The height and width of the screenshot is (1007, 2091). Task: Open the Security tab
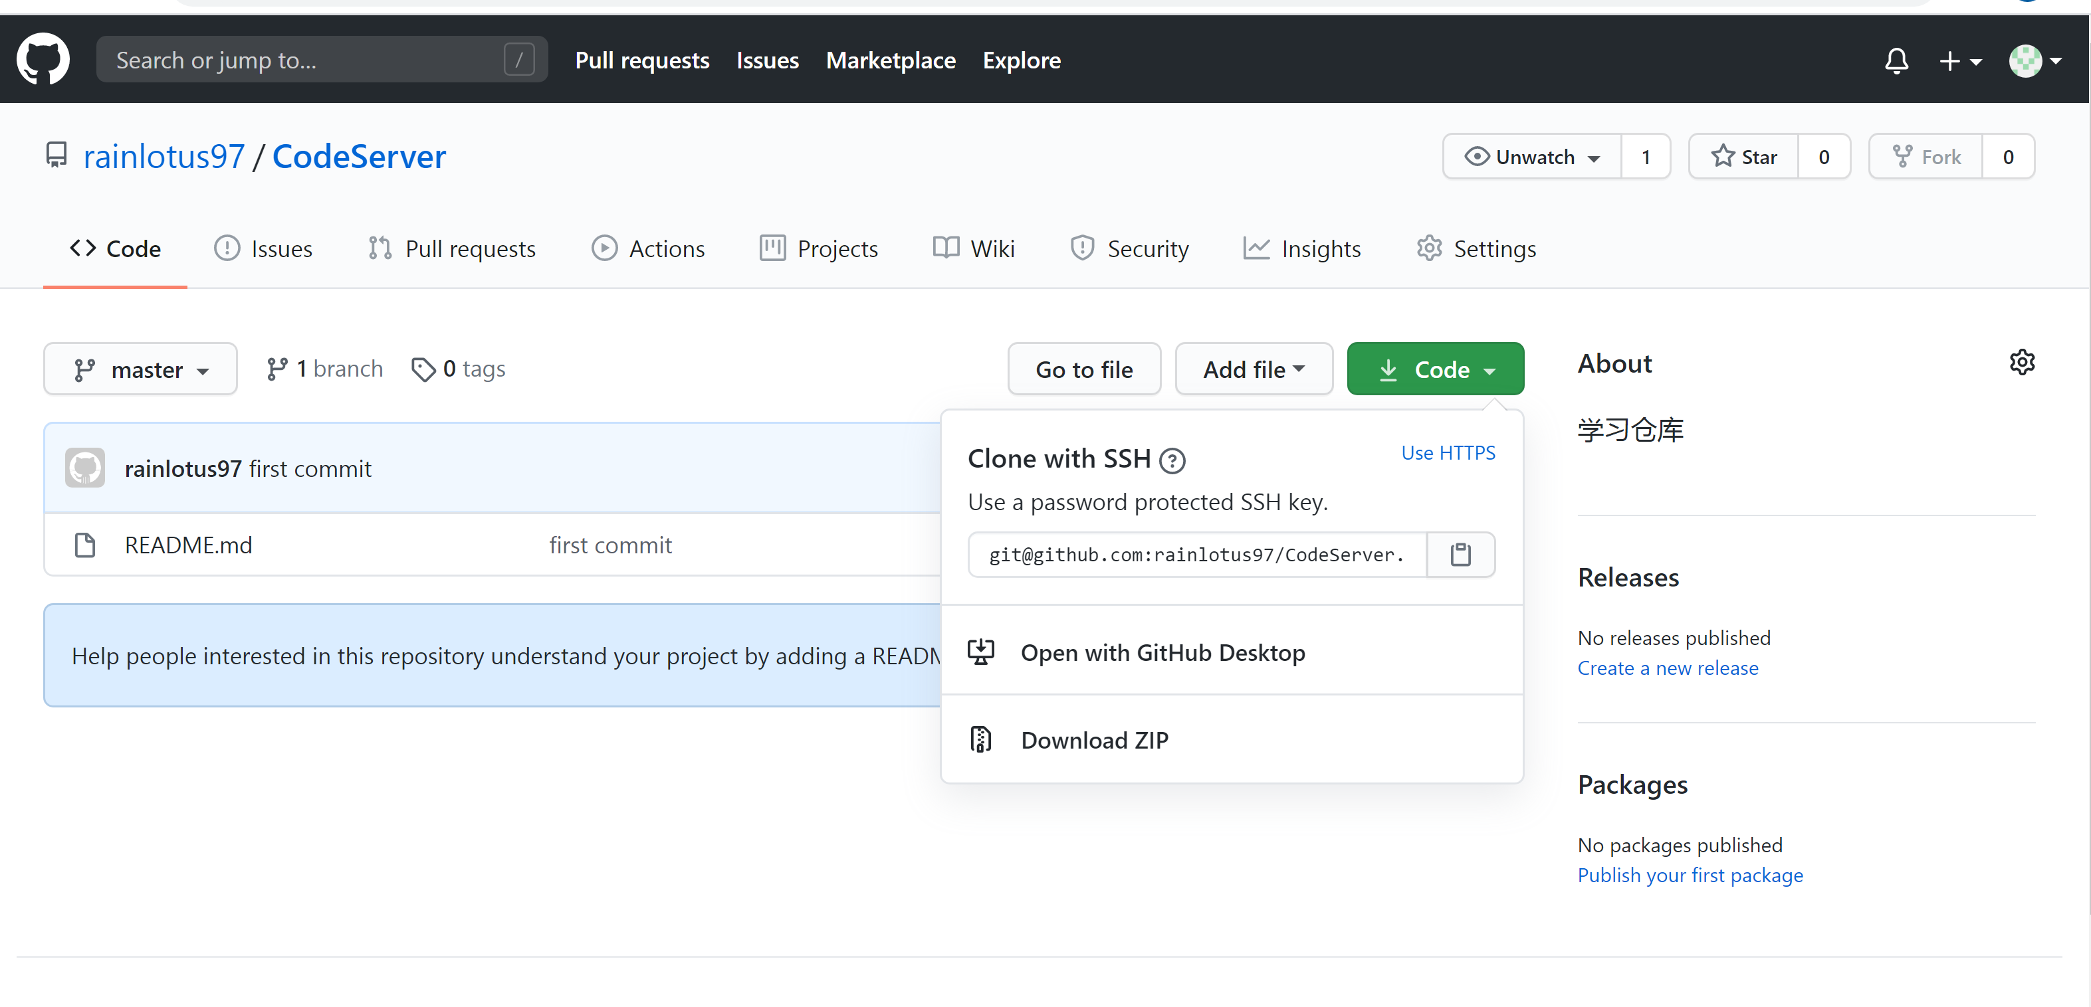tap(1129, 248)
